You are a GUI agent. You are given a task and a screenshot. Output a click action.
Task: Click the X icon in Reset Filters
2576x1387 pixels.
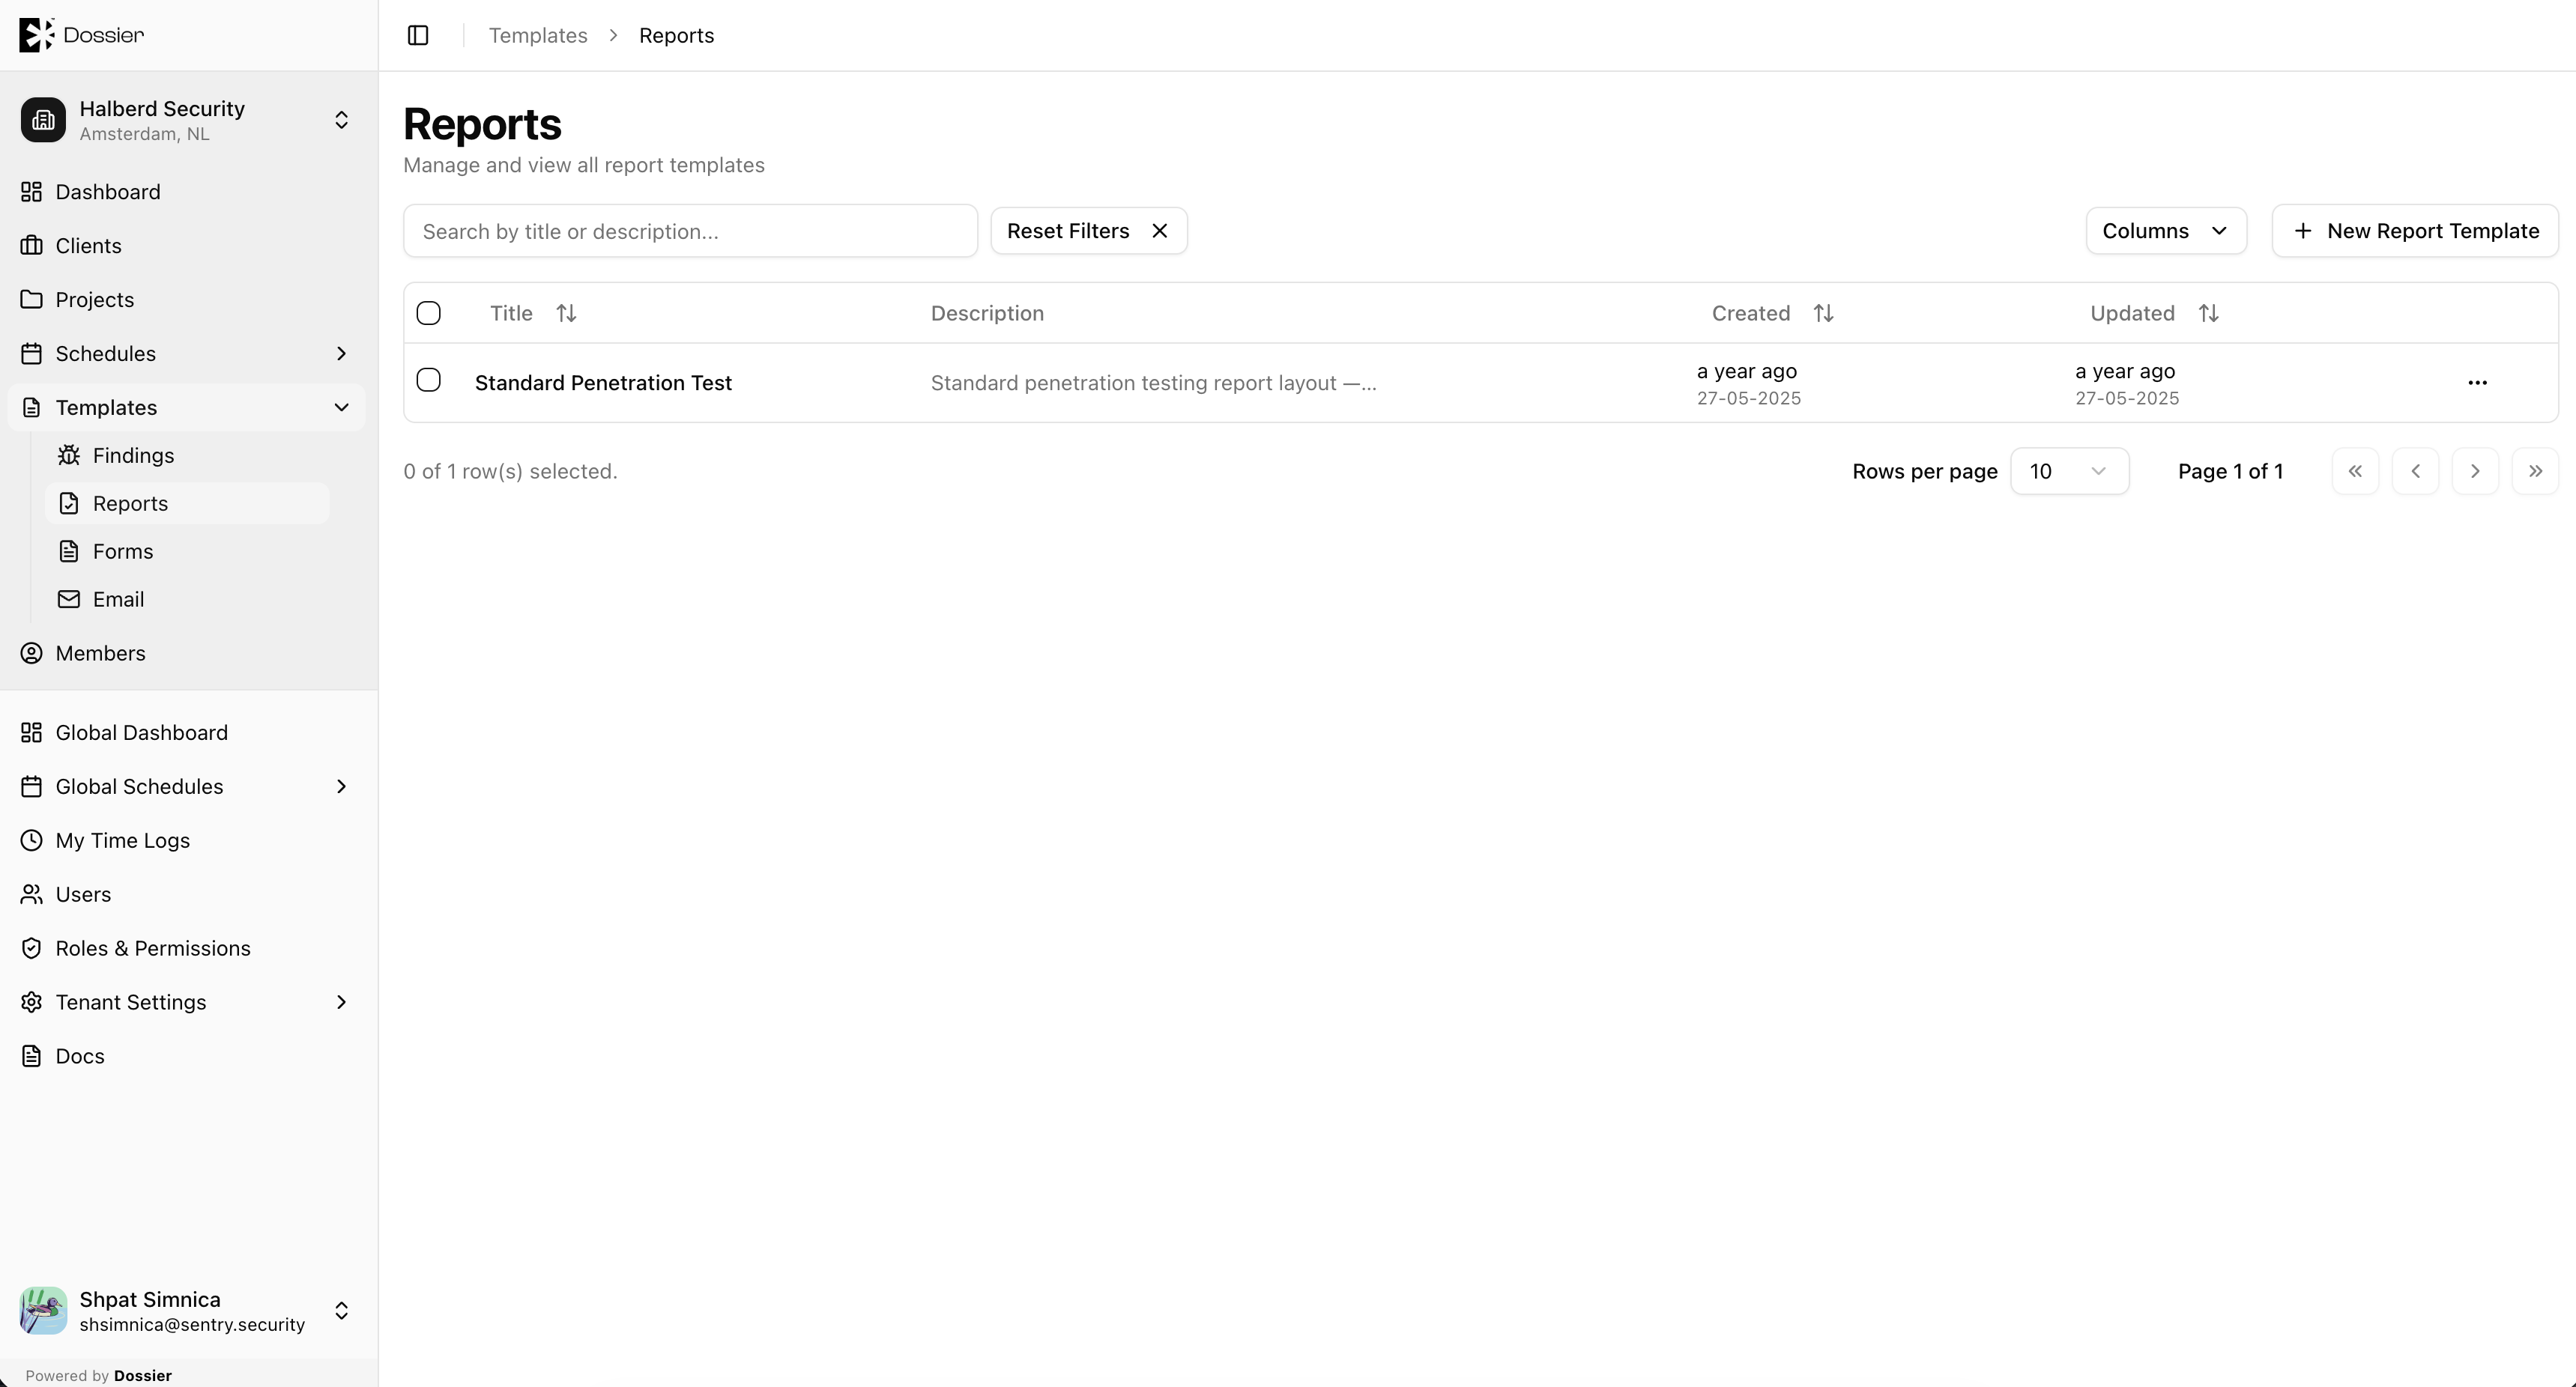(1160, 231)
